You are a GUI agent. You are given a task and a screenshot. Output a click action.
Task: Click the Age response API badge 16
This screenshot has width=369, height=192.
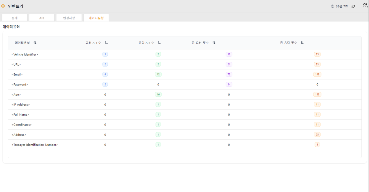tap(158, 95)
